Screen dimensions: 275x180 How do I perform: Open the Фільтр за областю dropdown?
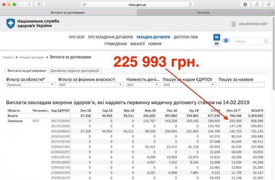pos(31,85)
